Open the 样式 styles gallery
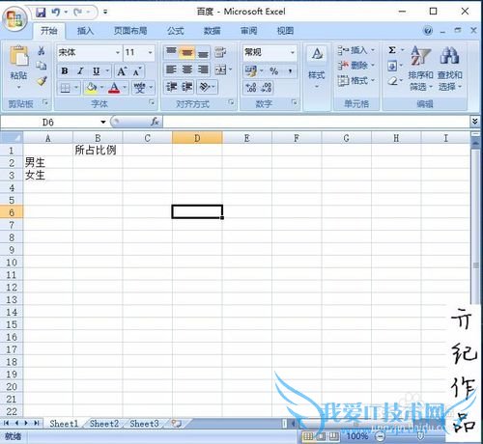Screen dimensions: 483x444 [317, 68]
